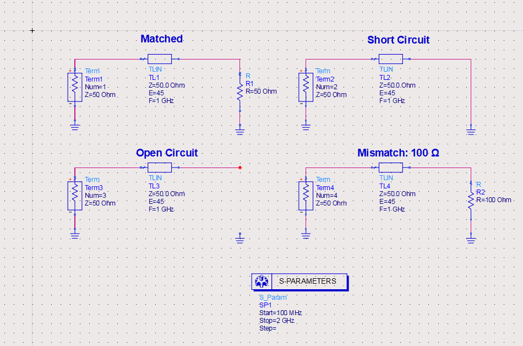Click the Matched title text
The width and height of the screenshot is (523, 346).
click(x=161, y=39)
